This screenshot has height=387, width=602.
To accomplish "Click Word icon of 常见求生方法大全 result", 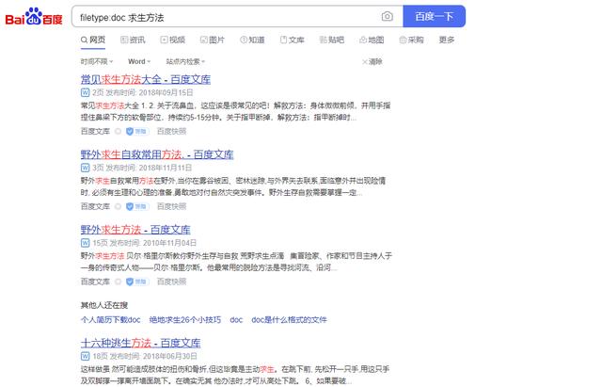I will (x=85, y=92).
